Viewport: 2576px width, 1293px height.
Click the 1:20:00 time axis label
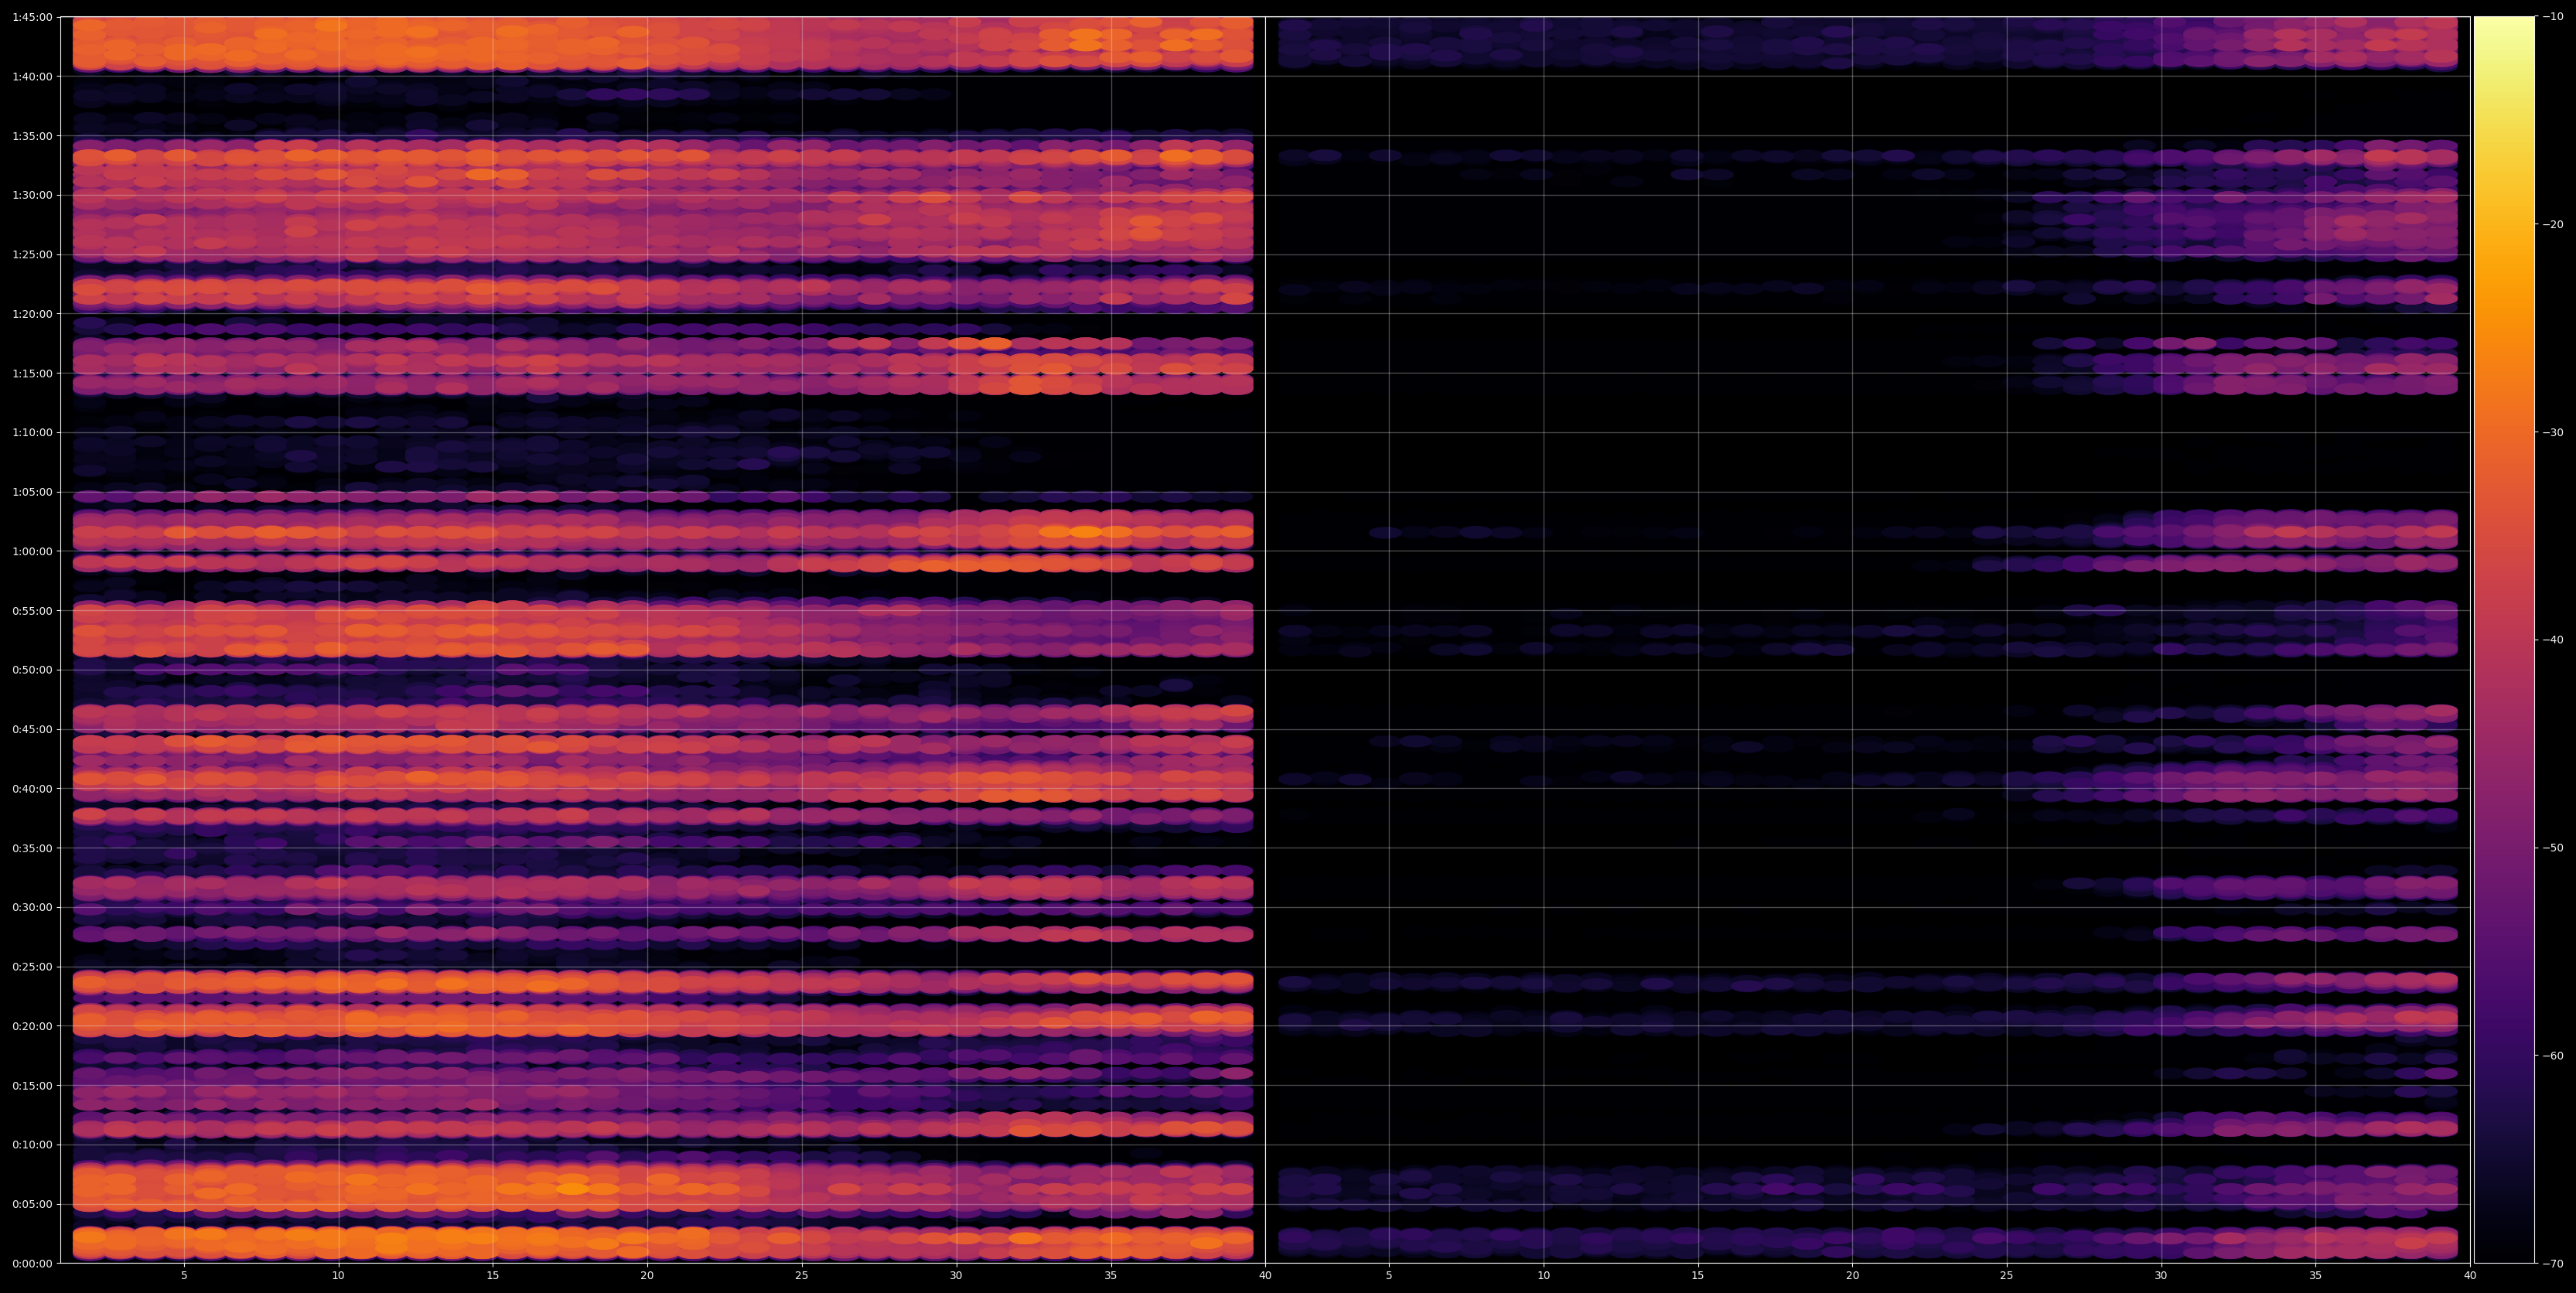pyautogui.click(x=32, y=314)
